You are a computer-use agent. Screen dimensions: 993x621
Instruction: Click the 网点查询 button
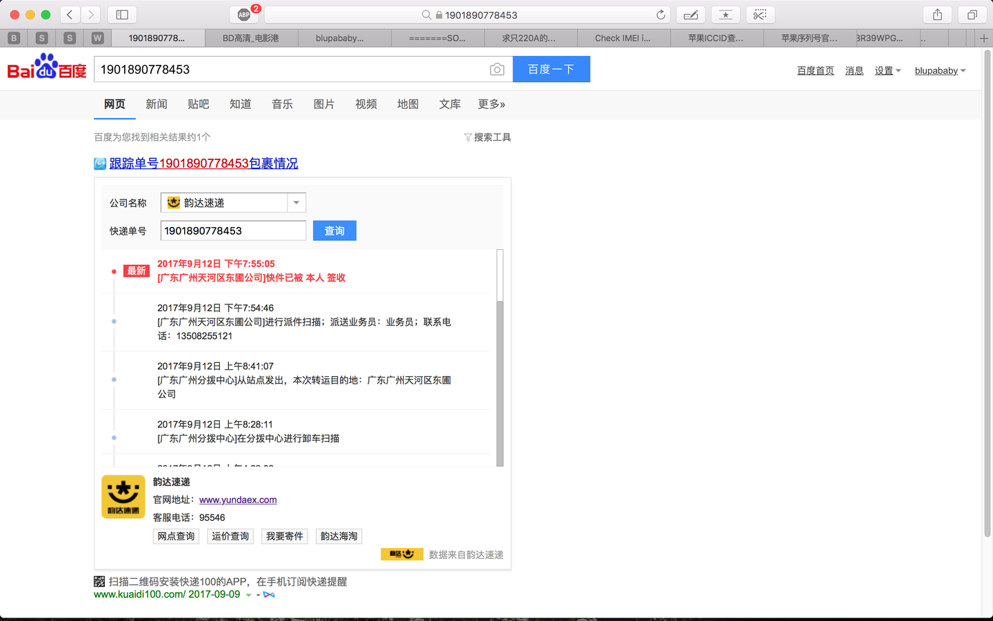point(176,536)
